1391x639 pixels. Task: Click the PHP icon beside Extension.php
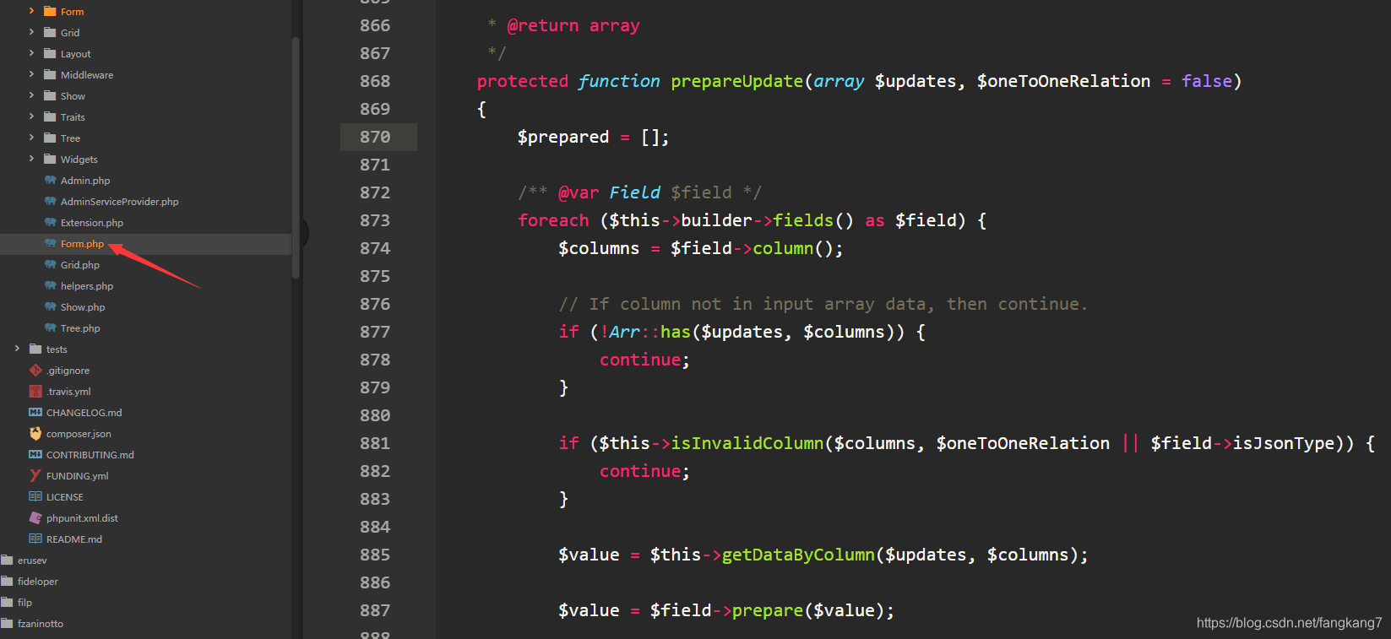point(51,222)
